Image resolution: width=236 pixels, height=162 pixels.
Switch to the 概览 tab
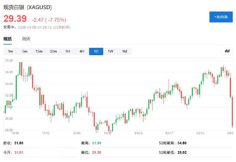[x=8, y=39]
